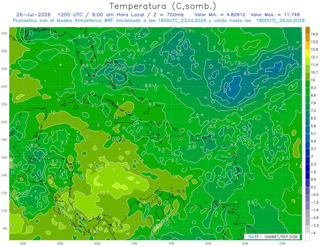Click the dark orange swatch above 14.2
Screen dimensions: 320x247
pyautogui.click(x=308, y=30)
